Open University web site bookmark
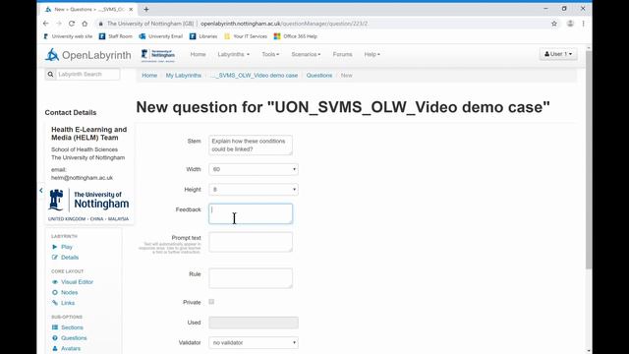Image resolution: width=629 pixels, height=354 pixels. 68,36
